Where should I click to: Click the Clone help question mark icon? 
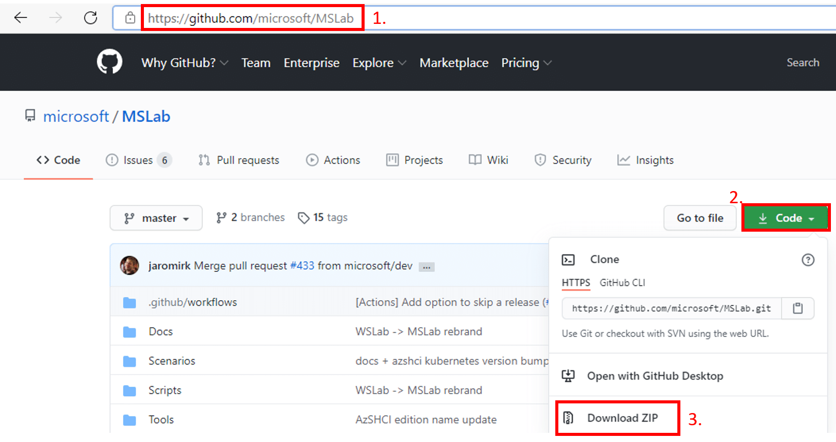(808, 260)
